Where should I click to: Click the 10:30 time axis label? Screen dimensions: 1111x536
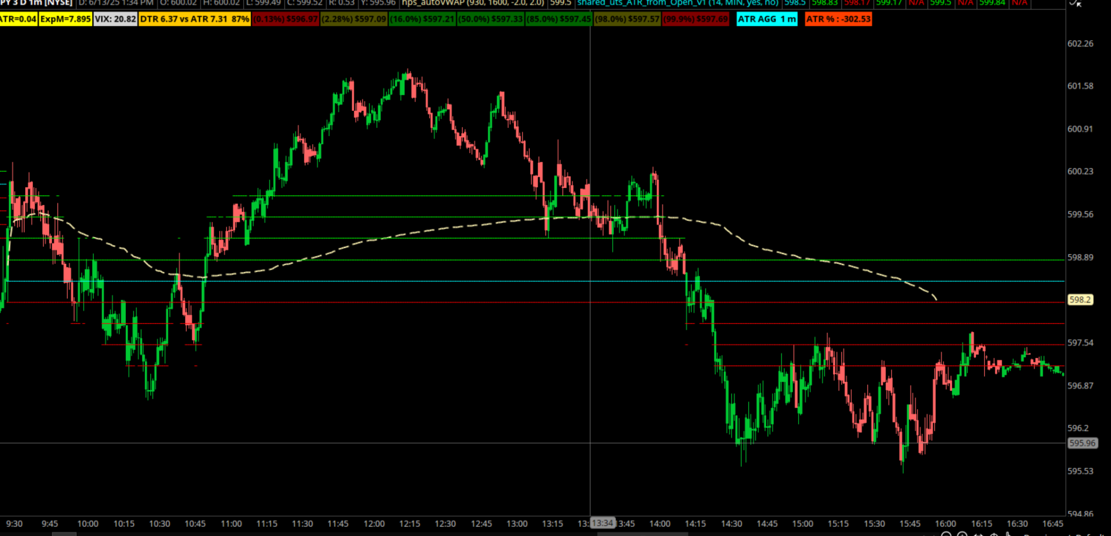click(159, 524)
